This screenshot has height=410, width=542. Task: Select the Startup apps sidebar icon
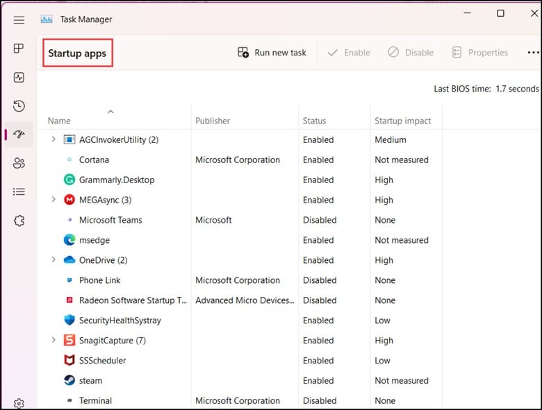point(19,134)
